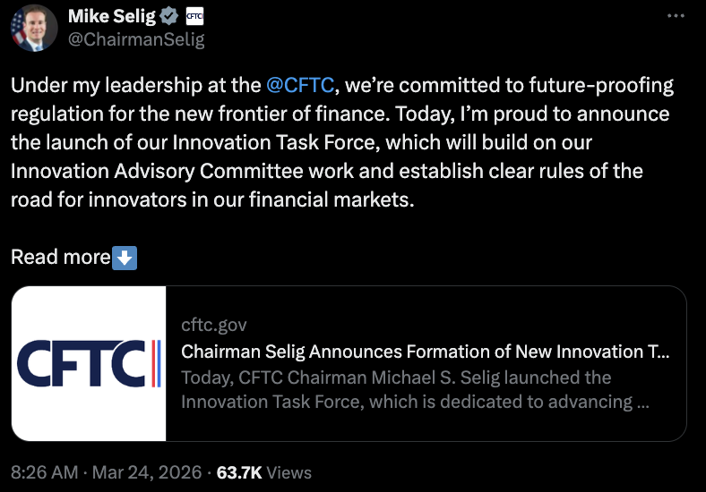Click the blue down-arrow emoji
706x492 pixels.
pyautogui.click(x=125, y=258)
